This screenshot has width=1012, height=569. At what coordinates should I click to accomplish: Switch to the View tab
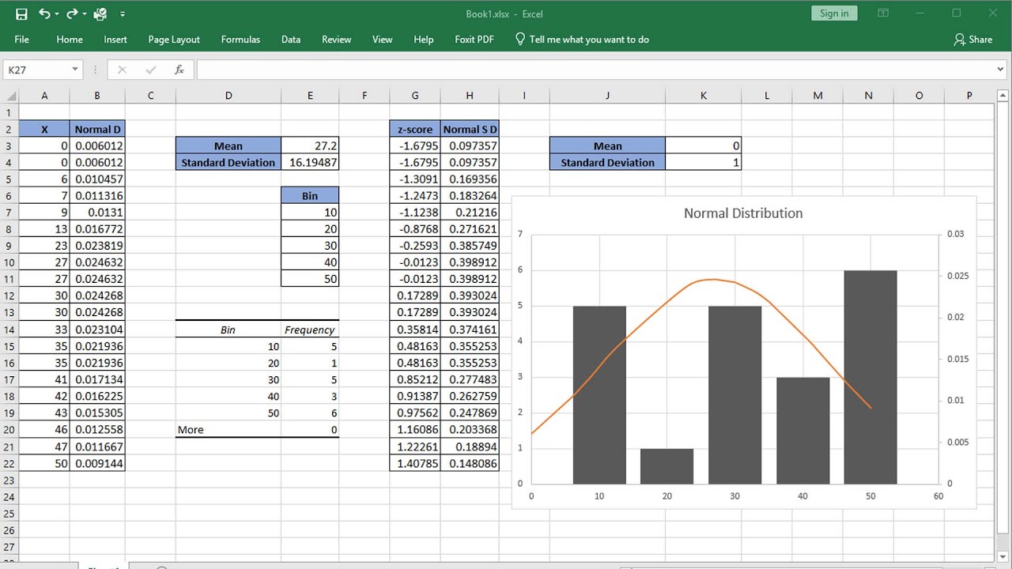pyautogui.click(x=383, y=40)
